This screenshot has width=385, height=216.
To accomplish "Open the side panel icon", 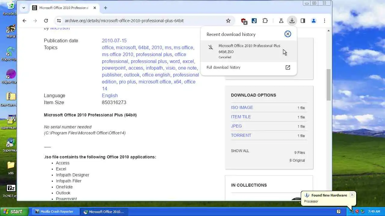I will tap(303, 21).
